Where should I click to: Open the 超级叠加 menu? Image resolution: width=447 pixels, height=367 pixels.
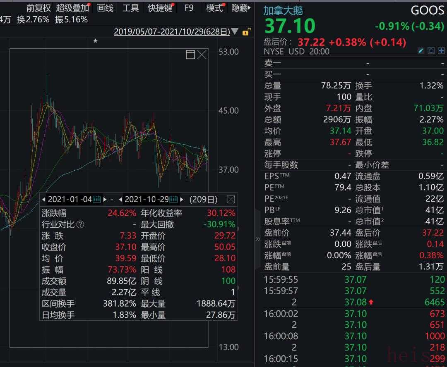(x=72, y=8)
